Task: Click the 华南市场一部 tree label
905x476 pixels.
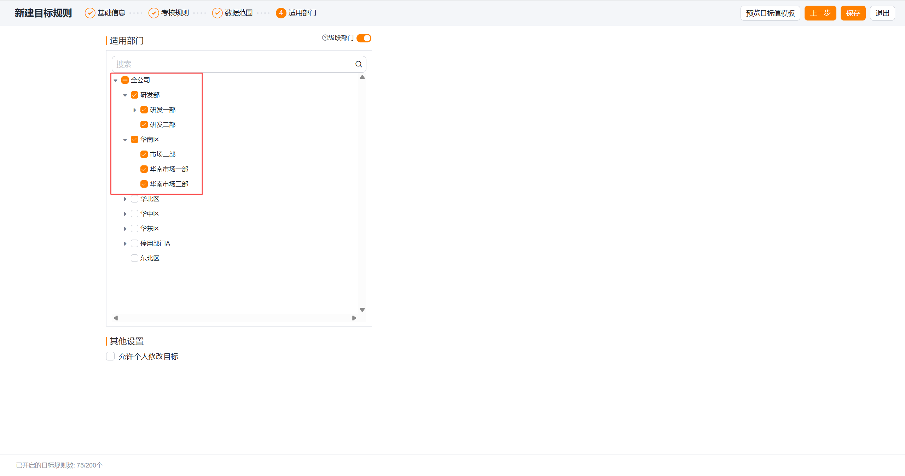Action: tap(169, 169)
